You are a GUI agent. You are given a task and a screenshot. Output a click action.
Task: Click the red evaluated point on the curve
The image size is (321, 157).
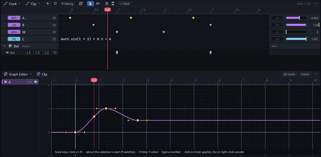[94, 117]
